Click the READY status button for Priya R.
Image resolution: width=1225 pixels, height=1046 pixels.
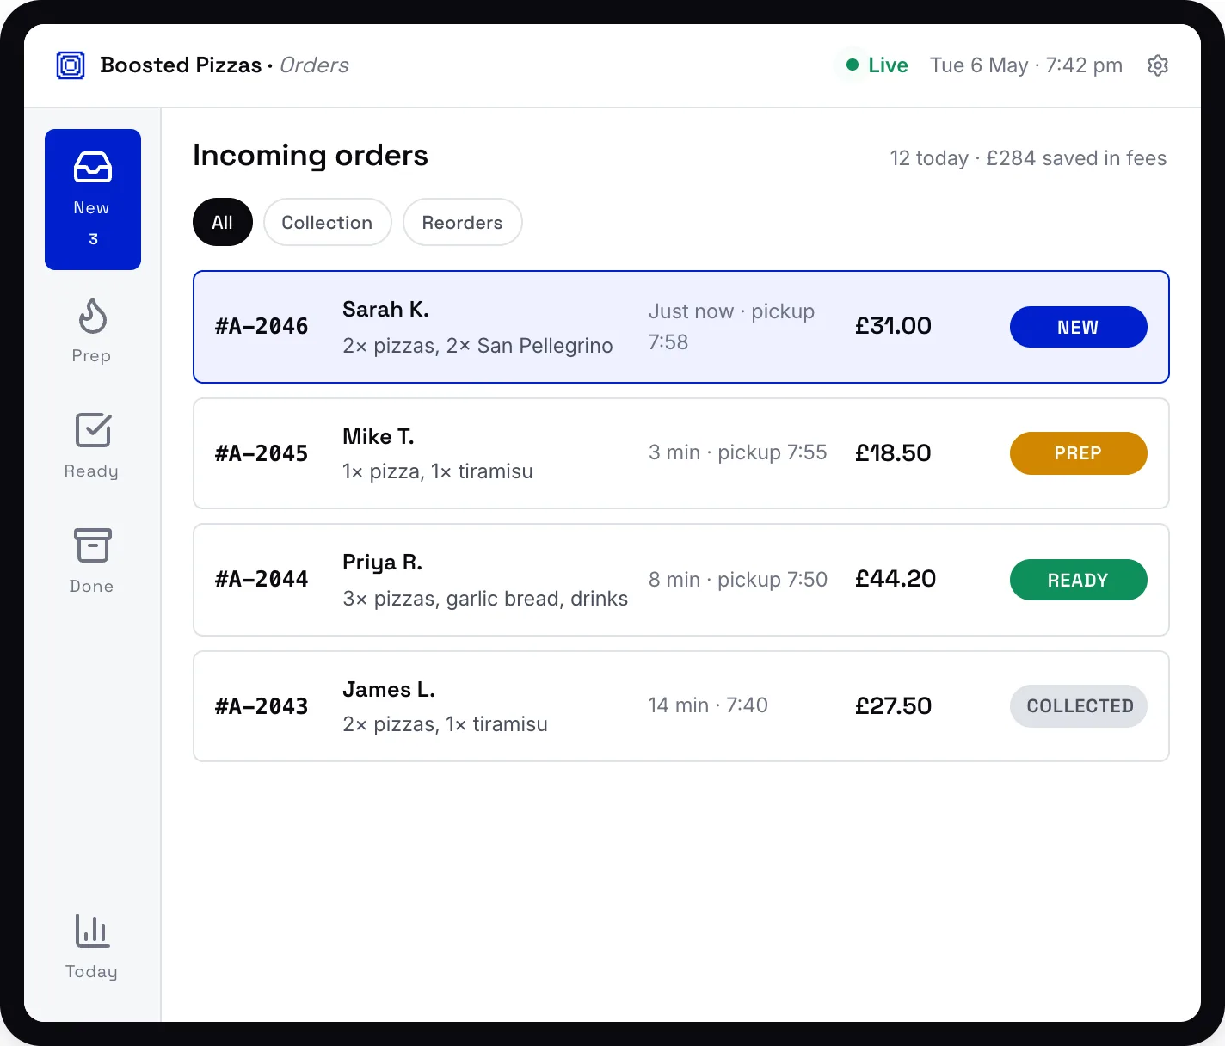[1079, 580]
